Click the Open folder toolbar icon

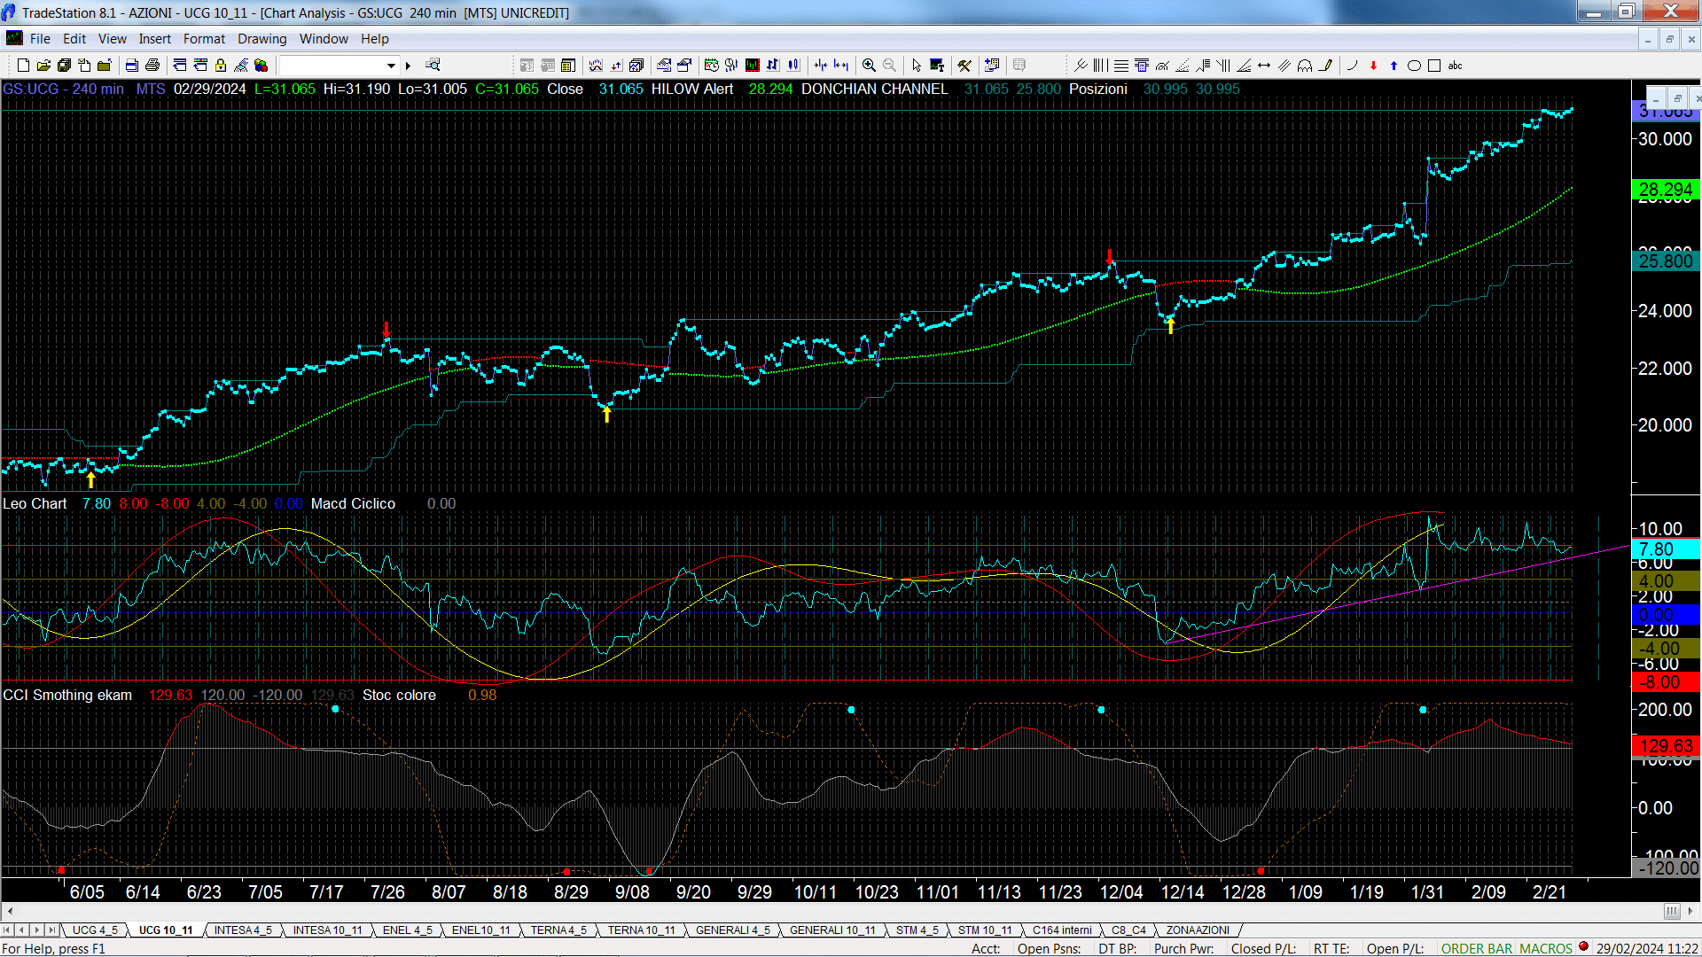tap(43, 66)
